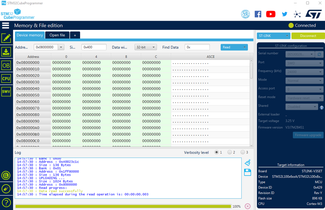325x210 pixels.
Task: Select verbosity level 1
Action: tap(217, 152)
